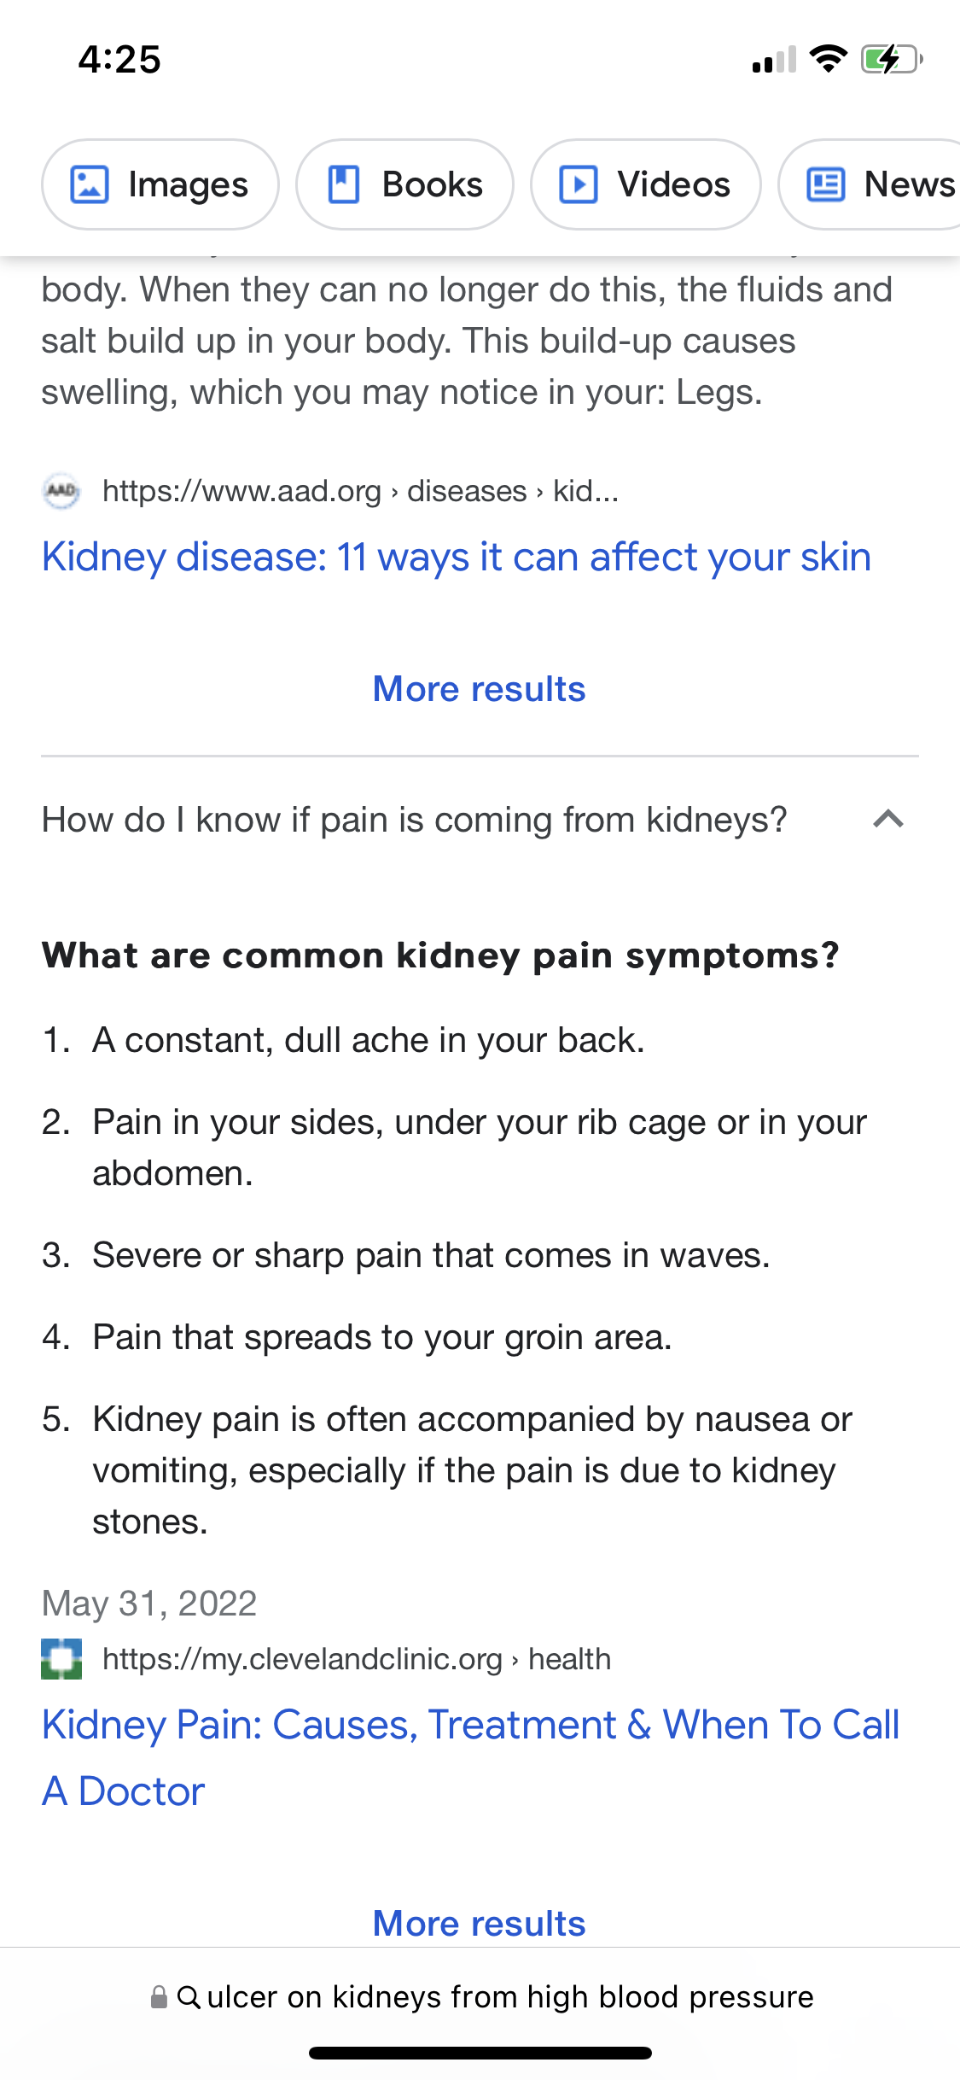Tap the Videos play icon
The height and width of the screenshot is (2080, 960).
[x=578, y=184]
